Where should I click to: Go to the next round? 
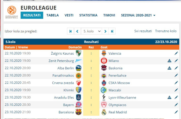click(x=106, y=31)
